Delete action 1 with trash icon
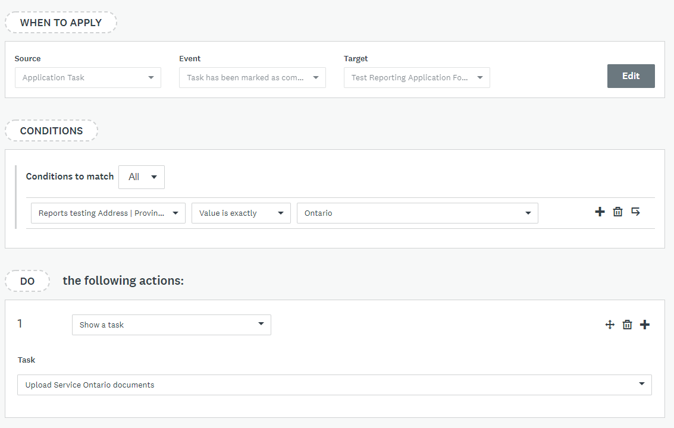Screen dimensions: 674x428 click(628, 325)
